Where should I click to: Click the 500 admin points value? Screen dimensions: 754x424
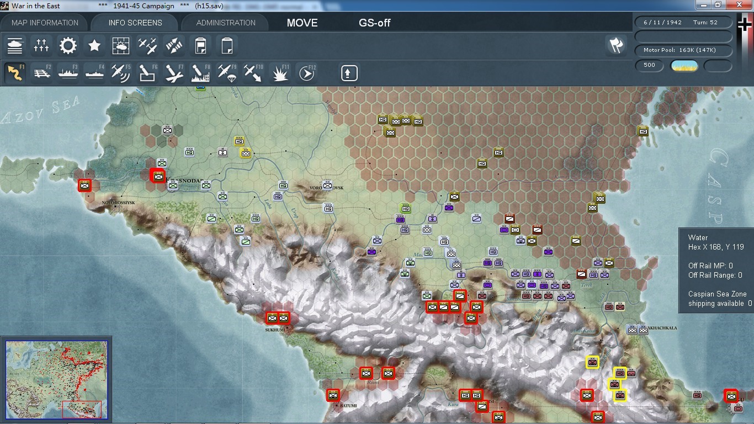pos(650,65)
